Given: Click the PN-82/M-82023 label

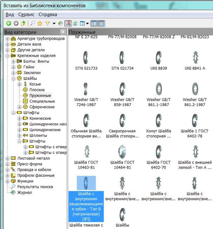Looking at the screenshot, I should (195, 37).
